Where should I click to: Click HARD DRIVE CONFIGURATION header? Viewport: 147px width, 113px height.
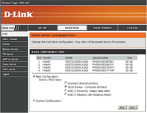coord(88,35)
